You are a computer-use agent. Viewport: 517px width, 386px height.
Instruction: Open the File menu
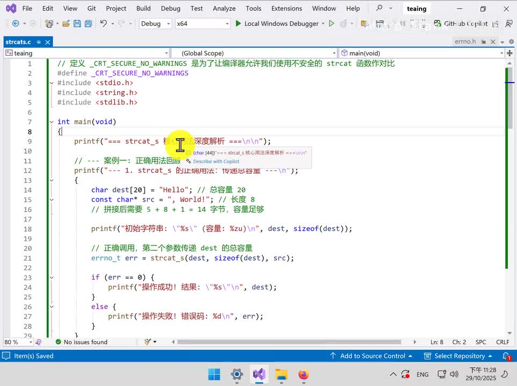pos(27,8)
